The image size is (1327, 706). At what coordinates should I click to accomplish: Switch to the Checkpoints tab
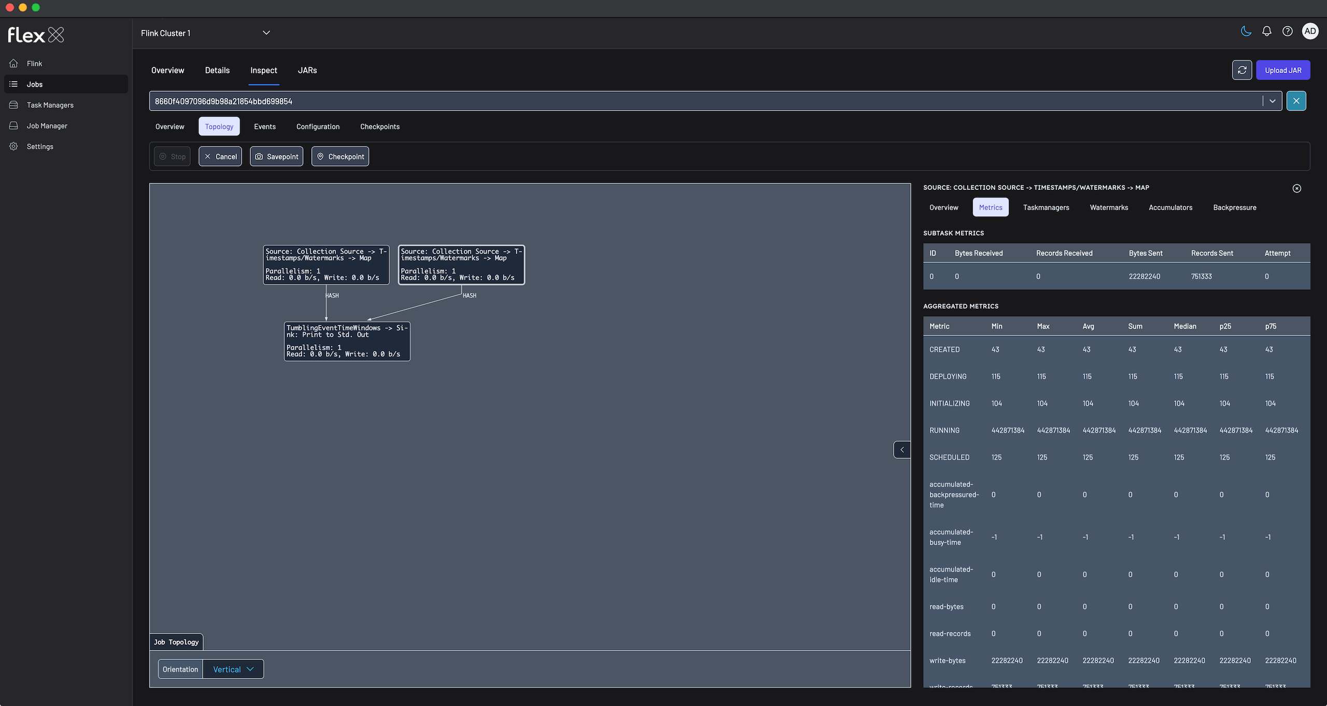tap(379, 126)
